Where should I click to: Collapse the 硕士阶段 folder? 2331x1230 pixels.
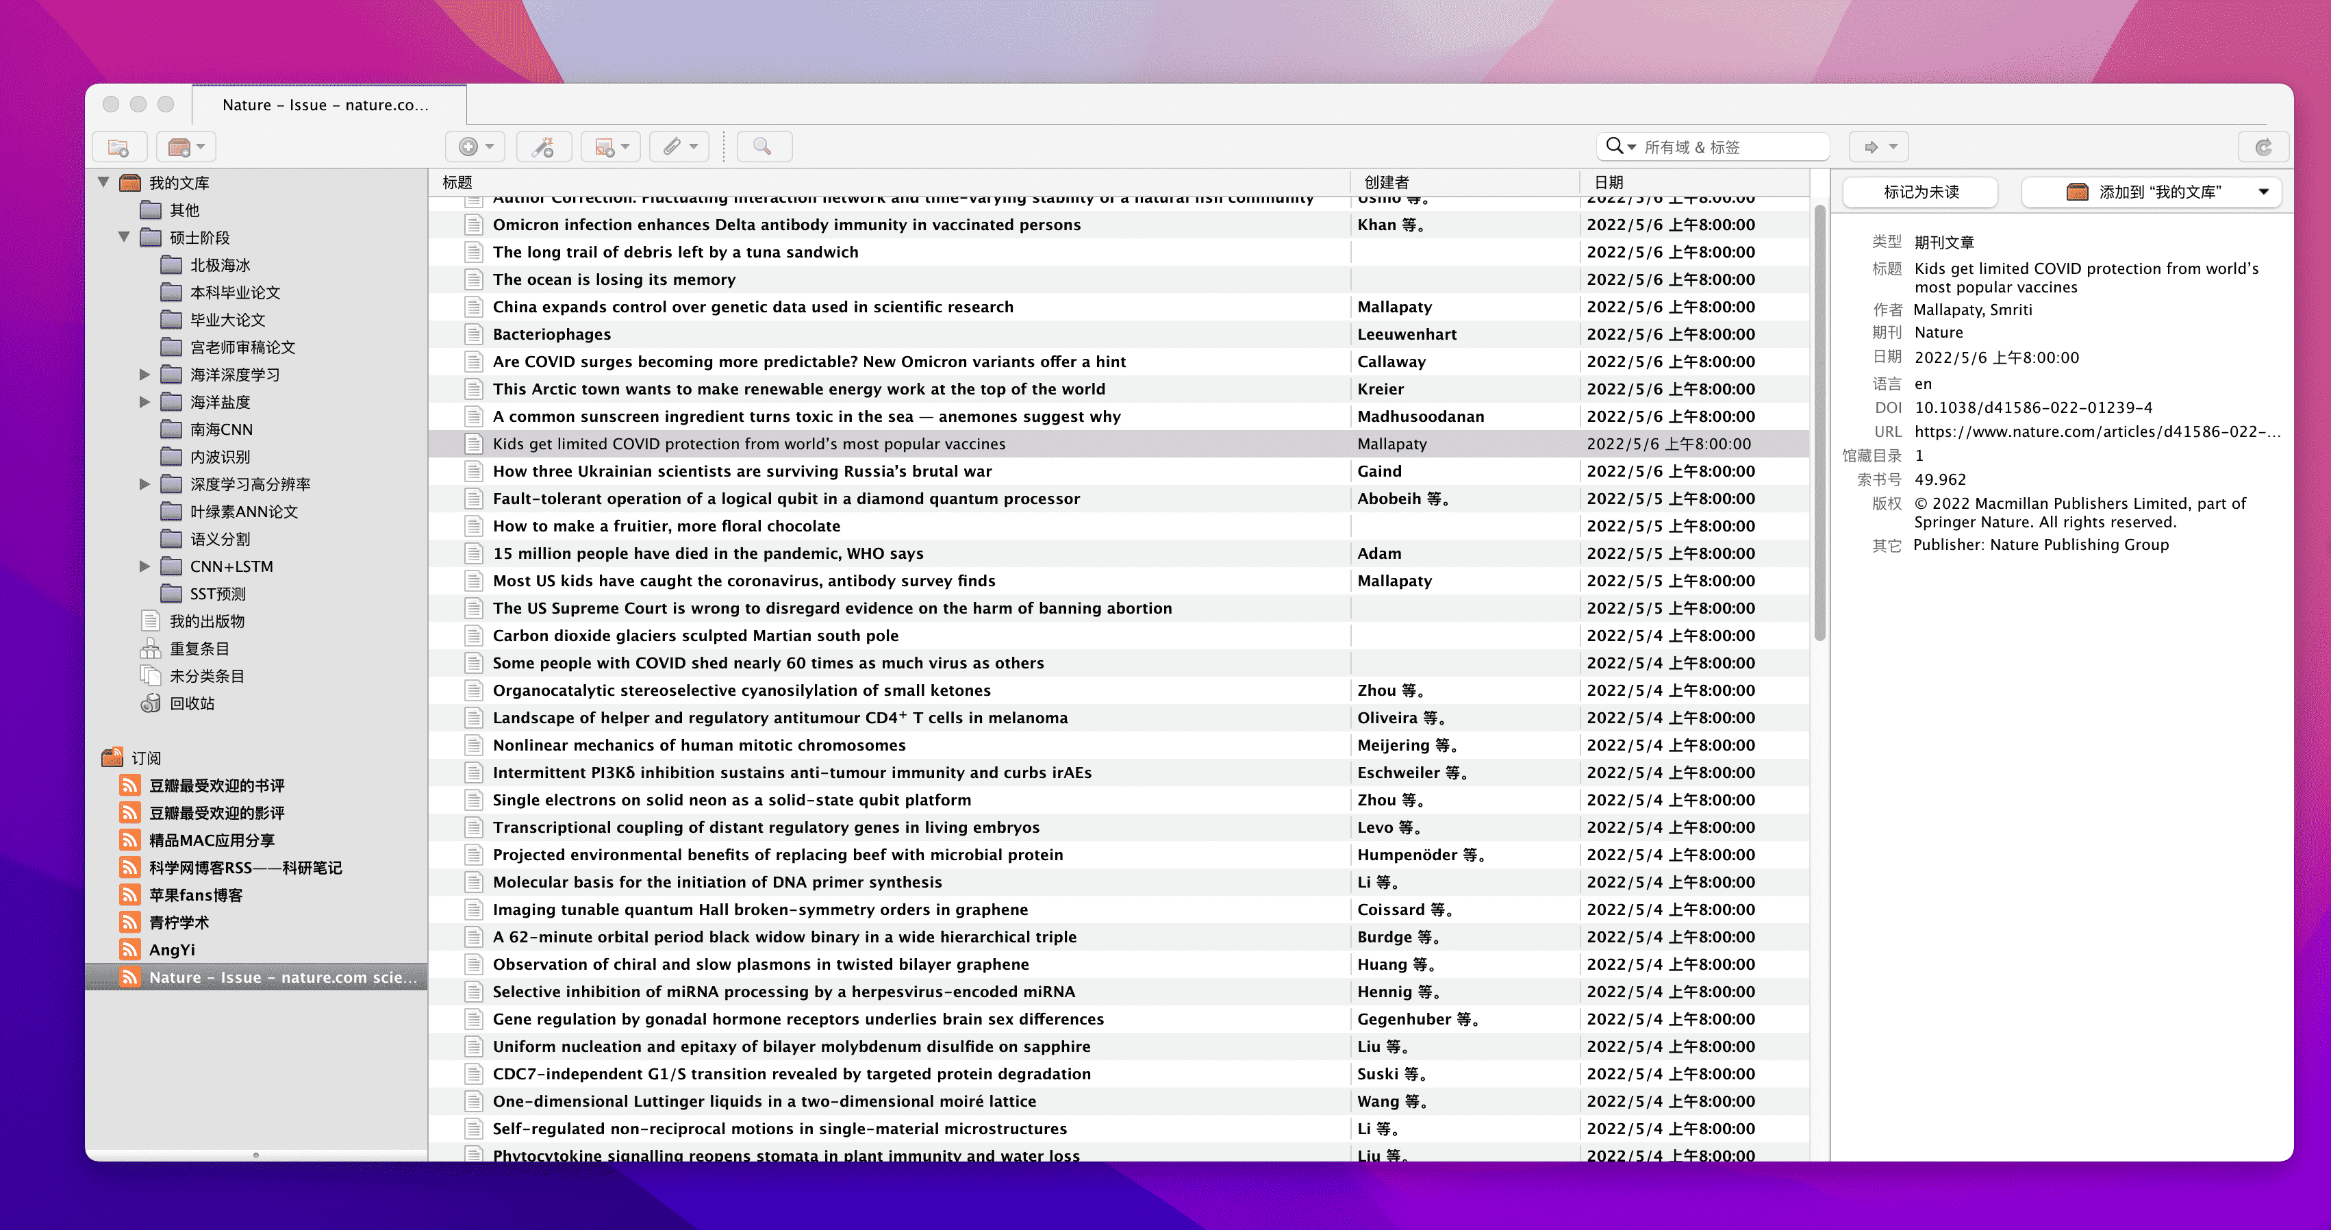tap(124, 237)
